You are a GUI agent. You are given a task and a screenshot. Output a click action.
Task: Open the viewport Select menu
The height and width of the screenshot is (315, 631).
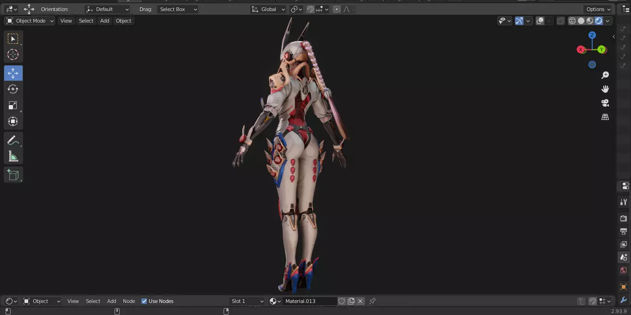coord(86,21)
